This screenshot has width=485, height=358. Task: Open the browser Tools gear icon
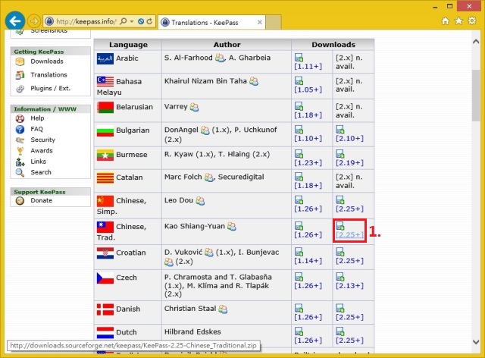[x=471, y=20]
